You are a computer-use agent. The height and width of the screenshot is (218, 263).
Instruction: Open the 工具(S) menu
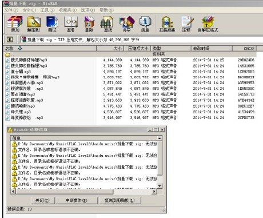[x=47, y=10]
